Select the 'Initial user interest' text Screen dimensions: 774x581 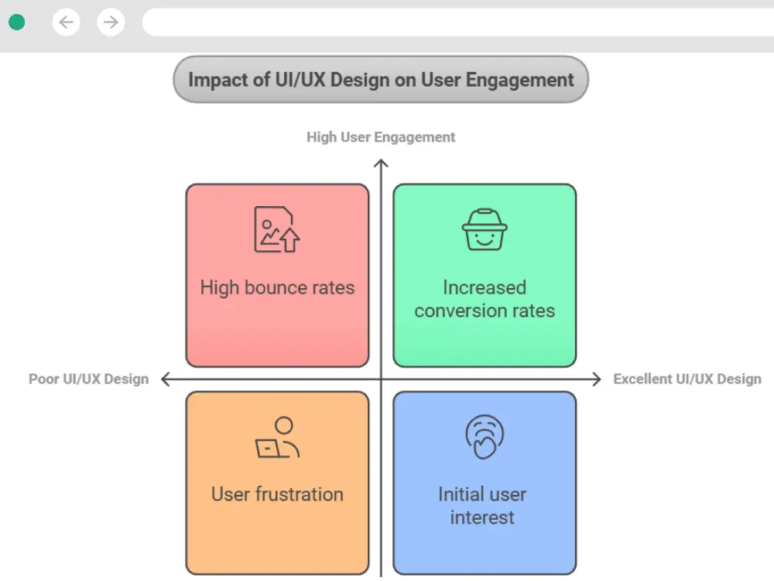pyautogui.click(x=482, y=506)
